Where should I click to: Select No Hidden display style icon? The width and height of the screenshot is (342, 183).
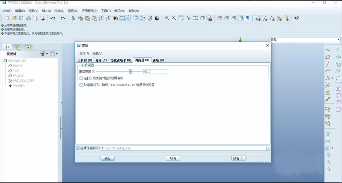[233, 18]
